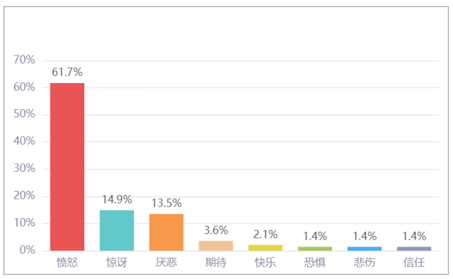The height and width of the screenshot is (279, 453).
Task: Click the orange 厌恶 bar
Action: 167,232
